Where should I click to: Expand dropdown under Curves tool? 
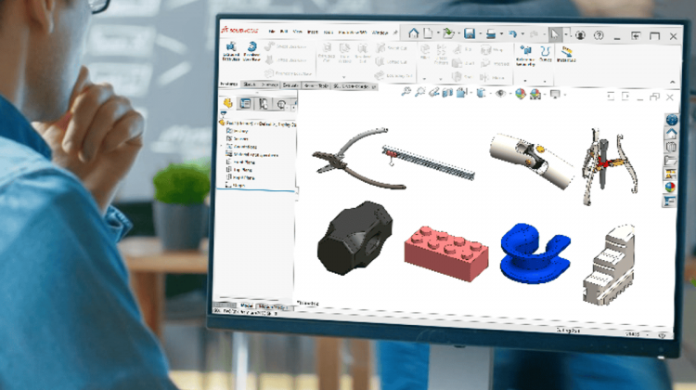(x=545, y=81)
